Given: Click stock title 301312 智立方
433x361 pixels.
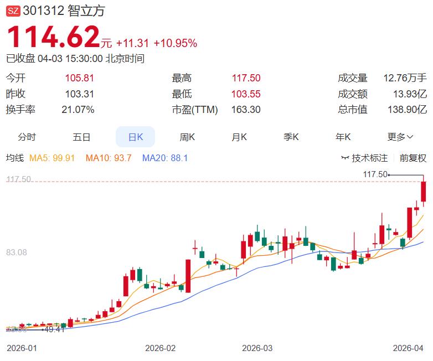Looking at the screenshot, I should click(x=64, y=11).
